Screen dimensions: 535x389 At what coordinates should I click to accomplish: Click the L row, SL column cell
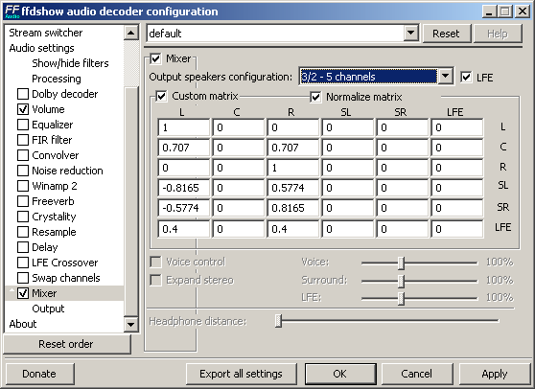tap(347, 127)
